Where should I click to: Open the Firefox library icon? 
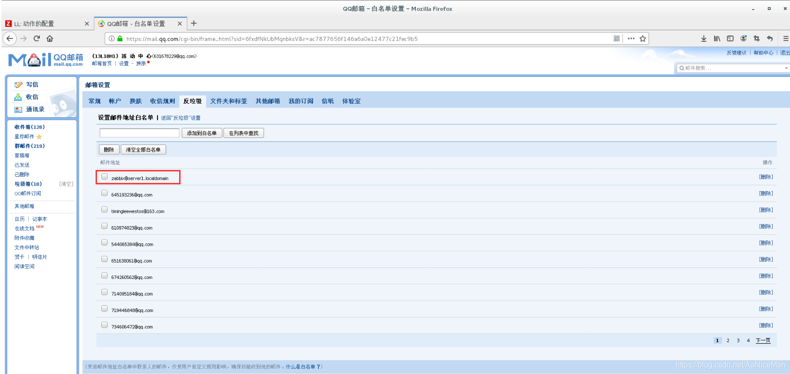(717, 38)
